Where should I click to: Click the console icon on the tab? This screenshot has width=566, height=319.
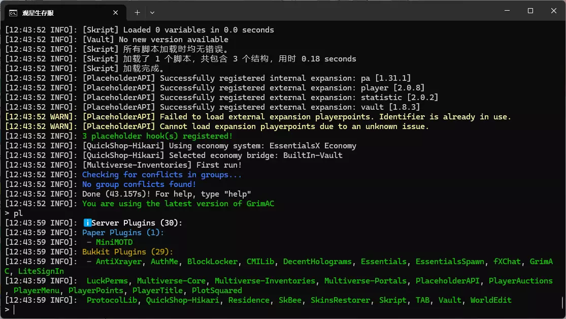coord(13,13)
